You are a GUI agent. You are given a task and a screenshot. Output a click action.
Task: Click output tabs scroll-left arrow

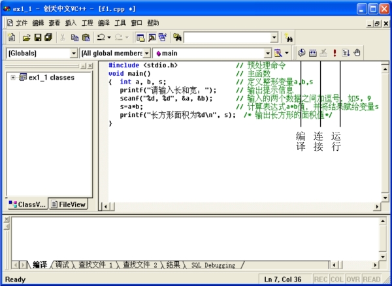(x=16, y=264)
